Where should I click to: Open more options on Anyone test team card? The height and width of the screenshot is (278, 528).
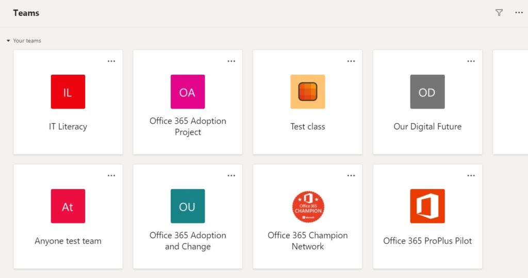click(x=111, y=176)
